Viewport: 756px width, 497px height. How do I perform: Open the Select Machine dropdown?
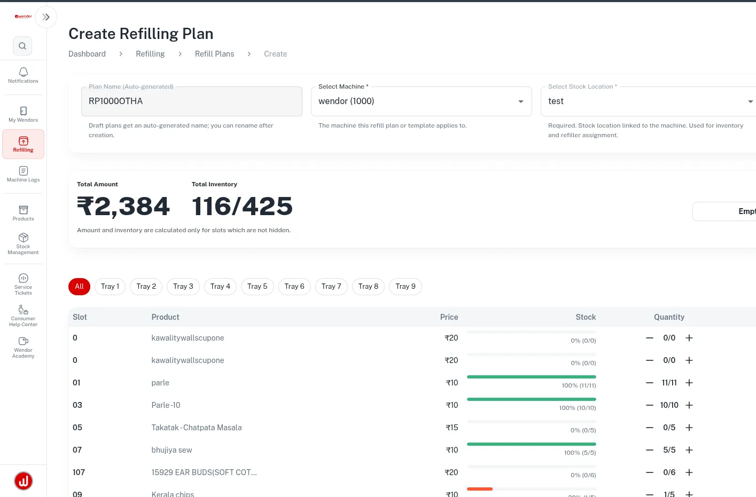click(x=422, y=101)
